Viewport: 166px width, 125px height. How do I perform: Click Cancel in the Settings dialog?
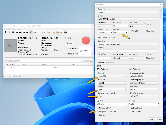[159, 119]
